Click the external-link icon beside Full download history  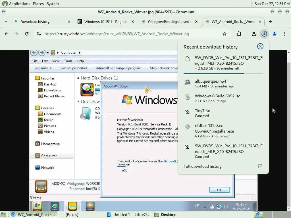pos(260,166)
